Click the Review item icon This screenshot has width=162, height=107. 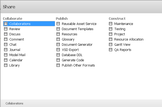tap(6, 29)
